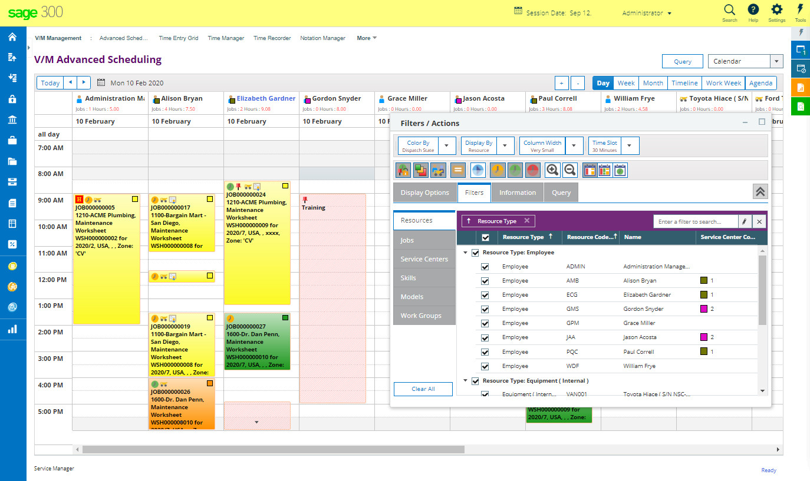
Task: Click Gordon Snyder's magenta service center swatch
Action: tap(703, 309)
